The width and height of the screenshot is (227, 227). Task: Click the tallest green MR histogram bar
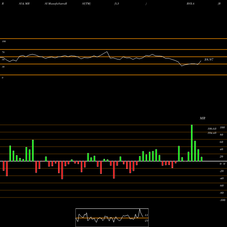tap(192, 143)
